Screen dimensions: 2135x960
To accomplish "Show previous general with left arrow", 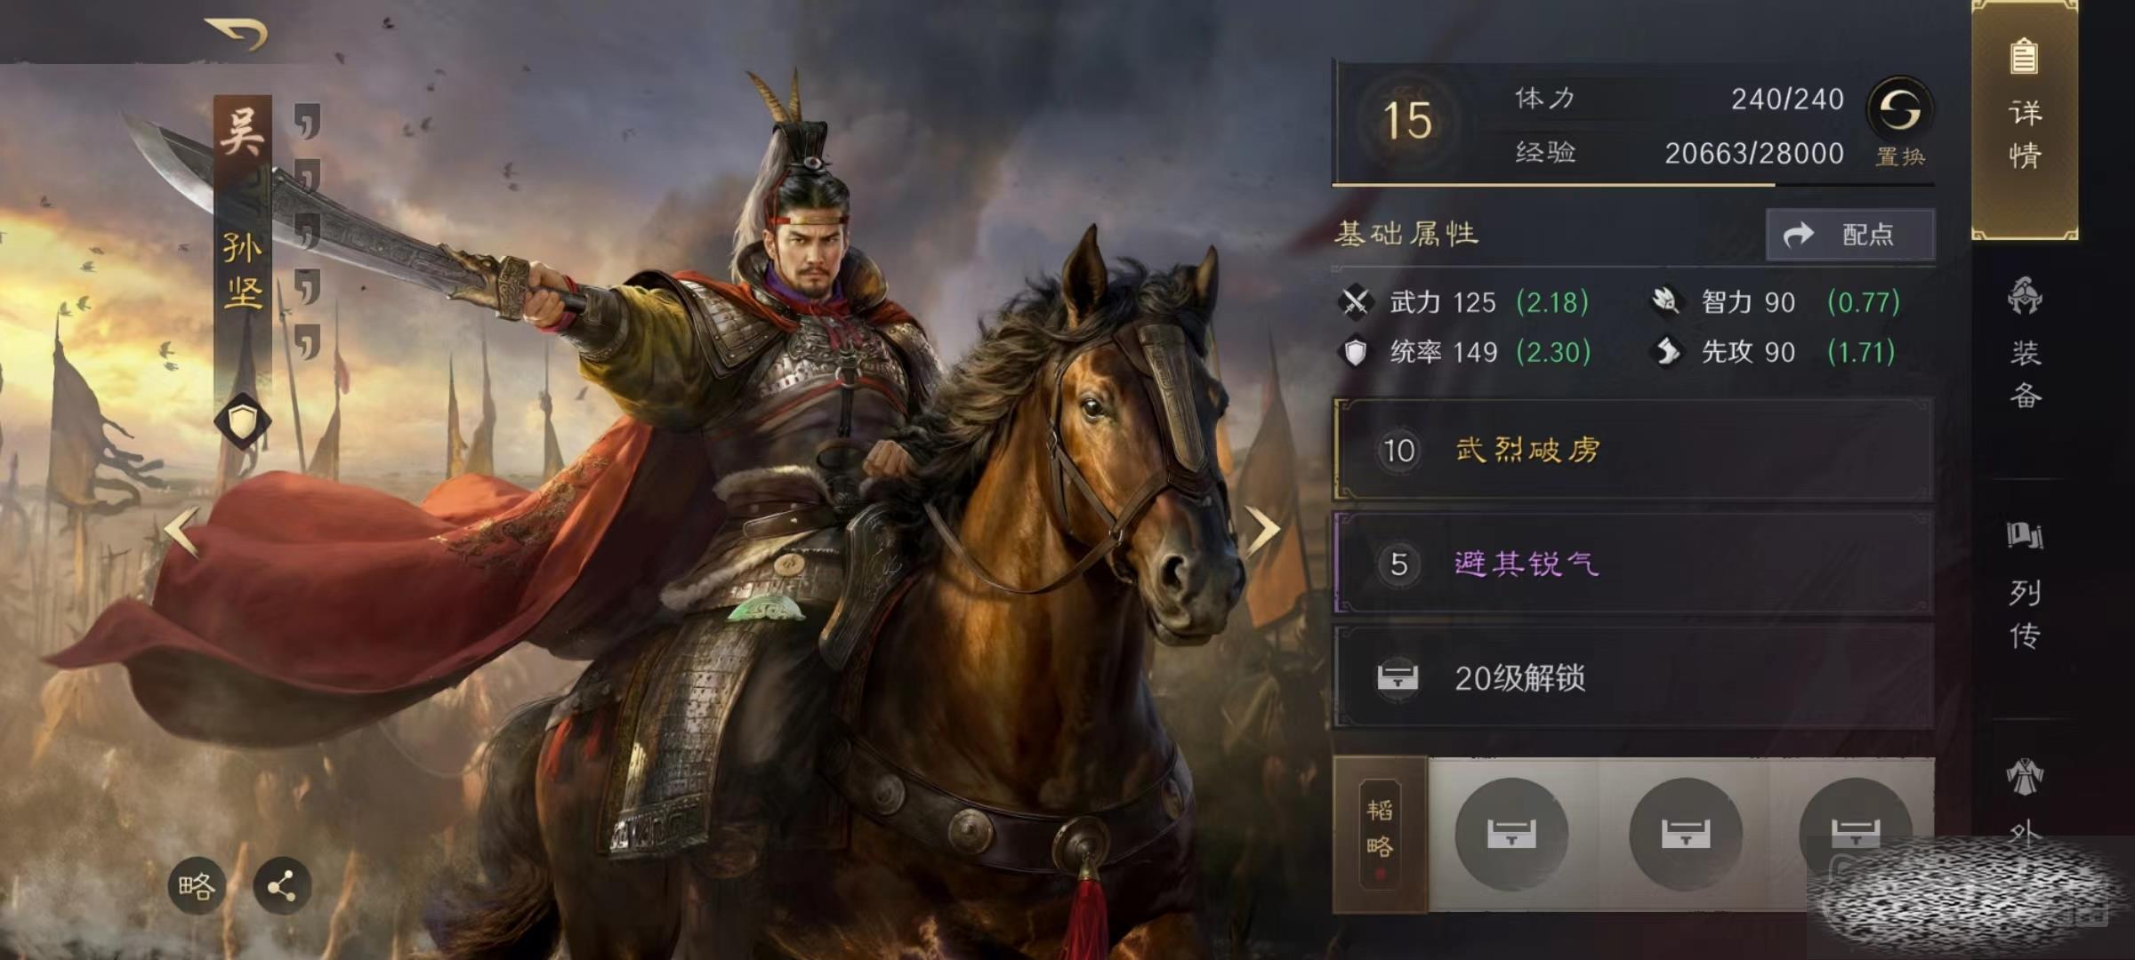I will pos(182,532).
